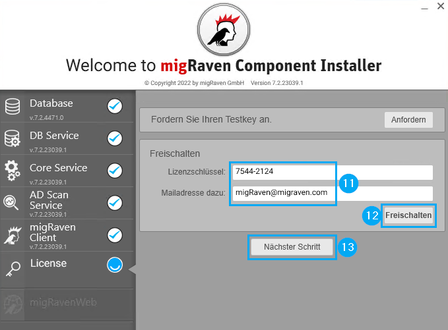Click the DB Service database-gear icon

click(x=13, y=138)
